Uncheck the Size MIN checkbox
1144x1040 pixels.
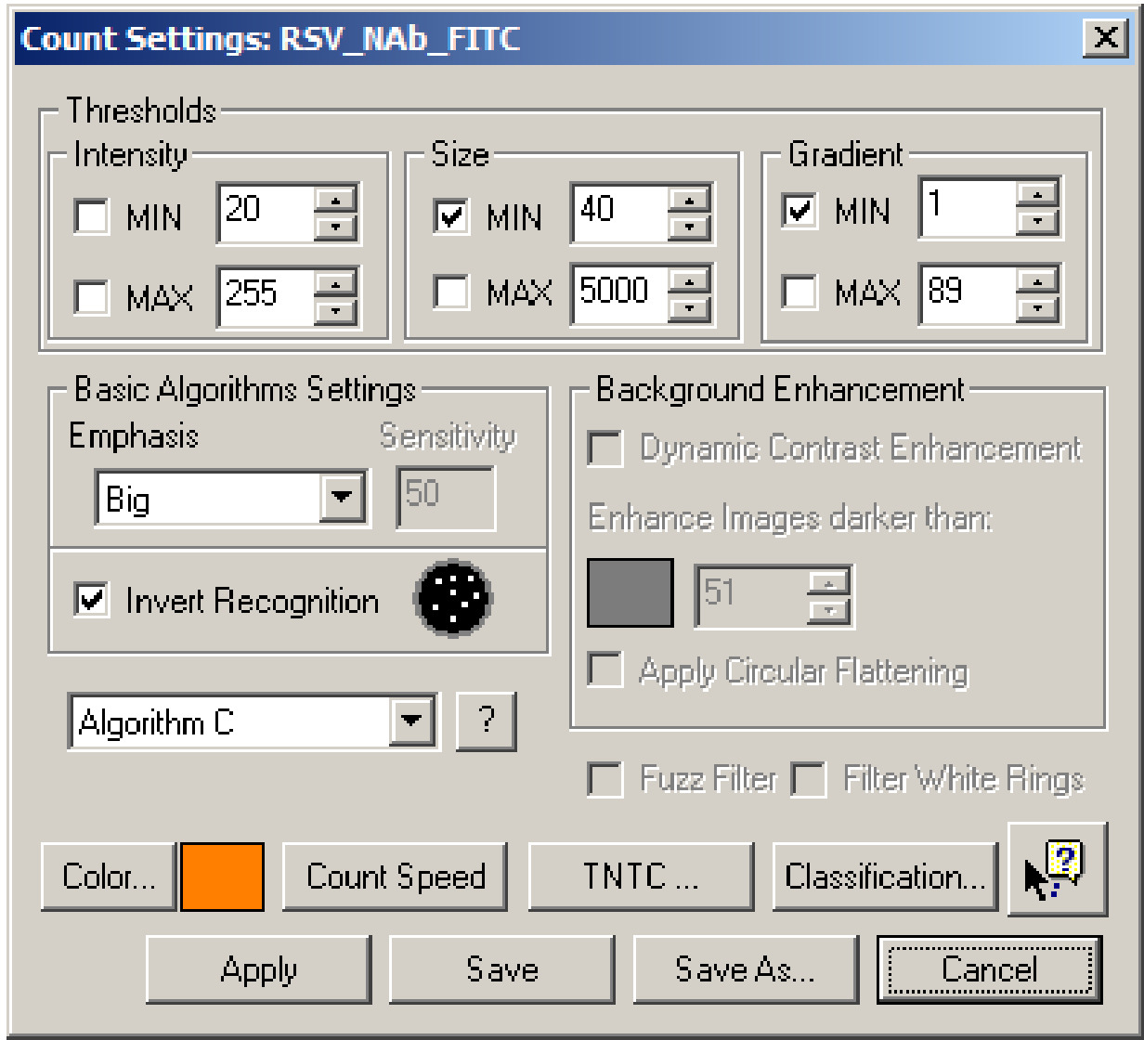[x=450, y=218]
